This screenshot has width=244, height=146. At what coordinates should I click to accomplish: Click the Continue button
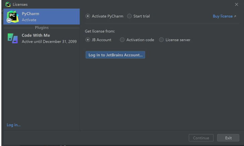click(x=201, y=138)
